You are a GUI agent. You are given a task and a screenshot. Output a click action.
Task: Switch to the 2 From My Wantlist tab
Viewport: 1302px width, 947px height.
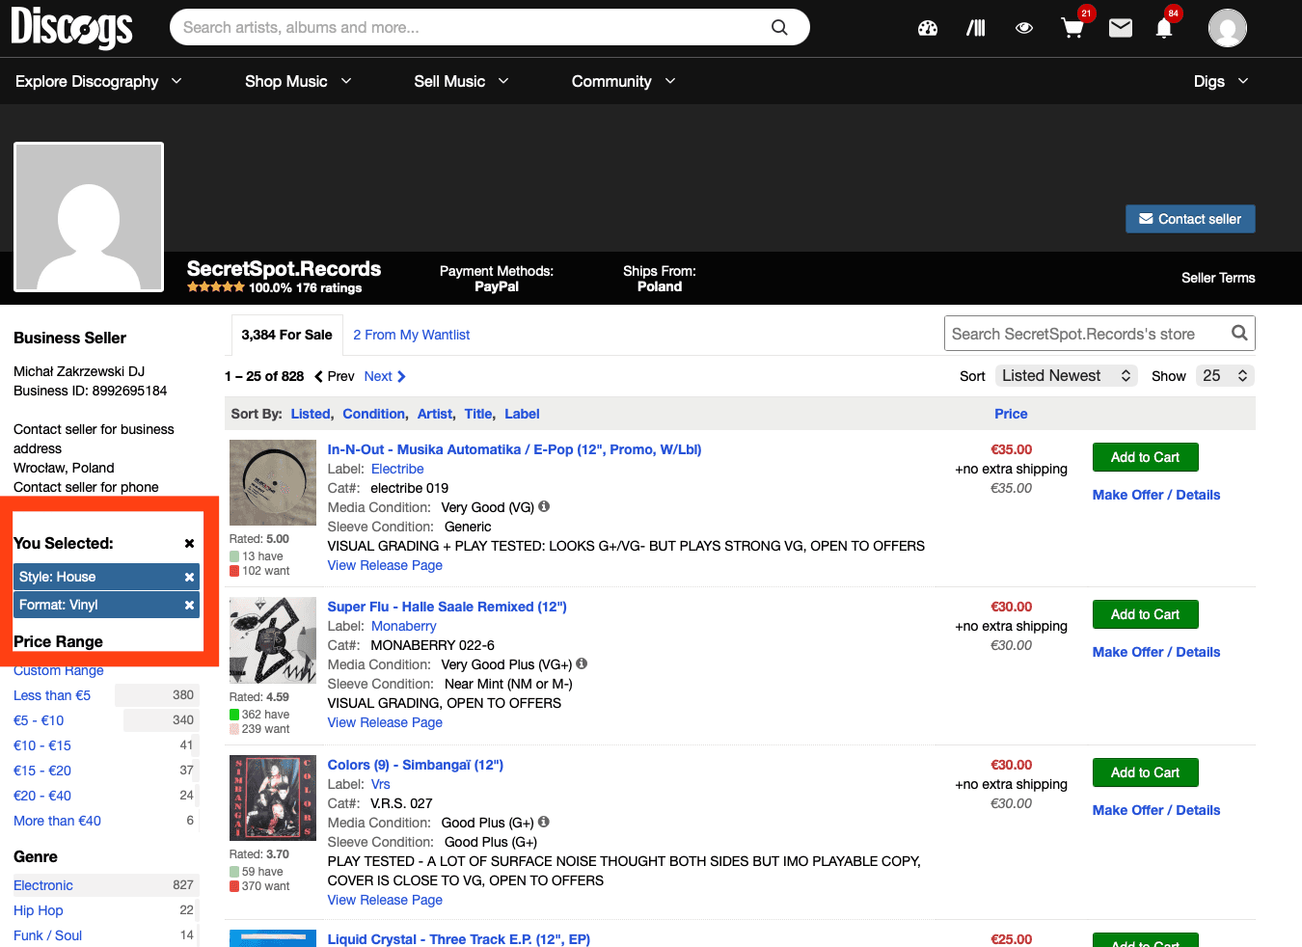coord(412,335)
